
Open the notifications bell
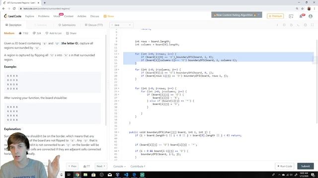(x=301, y=16)
